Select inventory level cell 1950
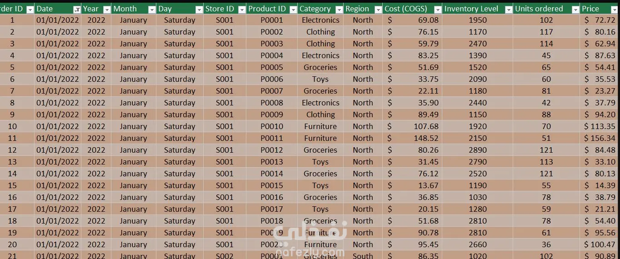This screenshot has width=620, height=259. [478, 20]
